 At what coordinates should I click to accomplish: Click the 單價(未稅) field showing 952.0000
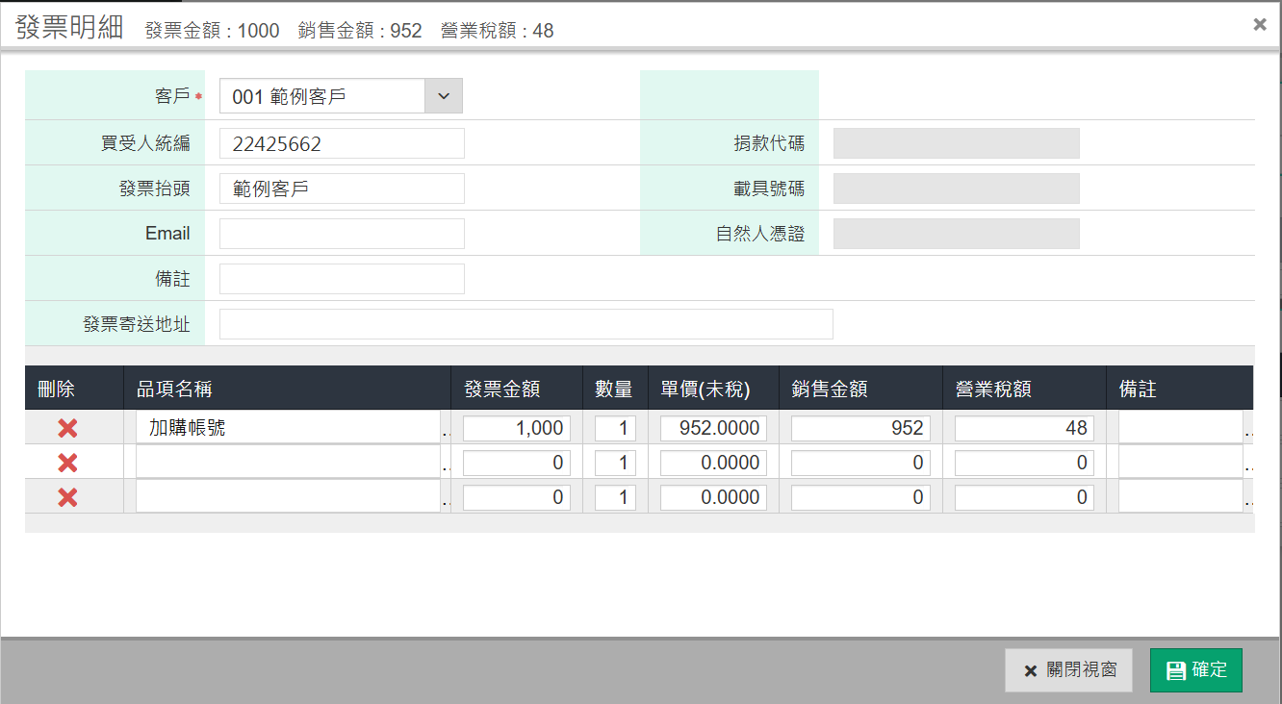pyautogui.click(x=713, y=429)
